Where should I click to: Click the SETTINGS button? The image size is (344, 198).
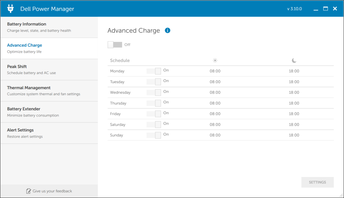coord(317,182)
